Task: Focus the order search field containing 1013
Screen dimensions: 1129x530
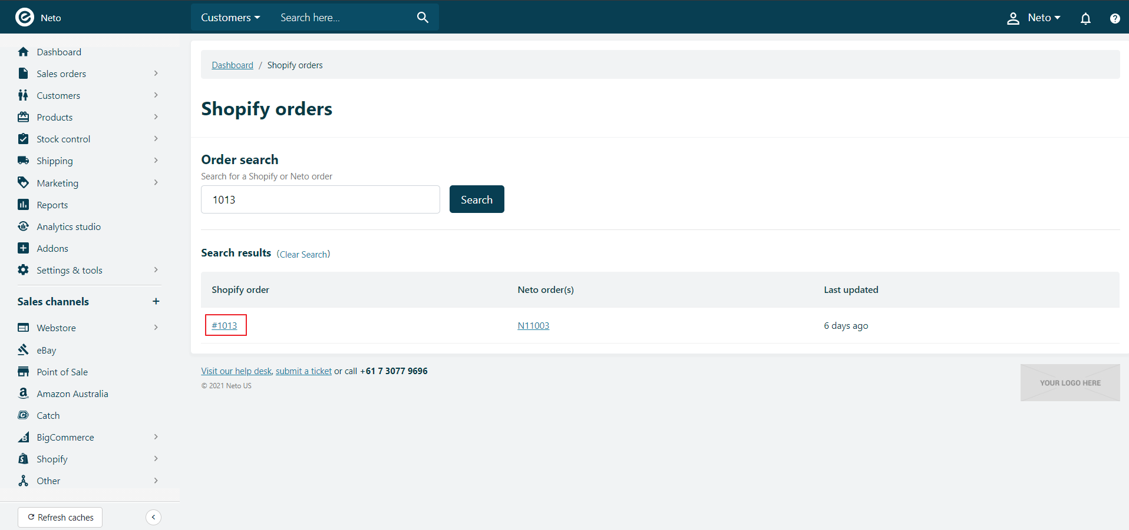Action: click(x=321, y=199)
